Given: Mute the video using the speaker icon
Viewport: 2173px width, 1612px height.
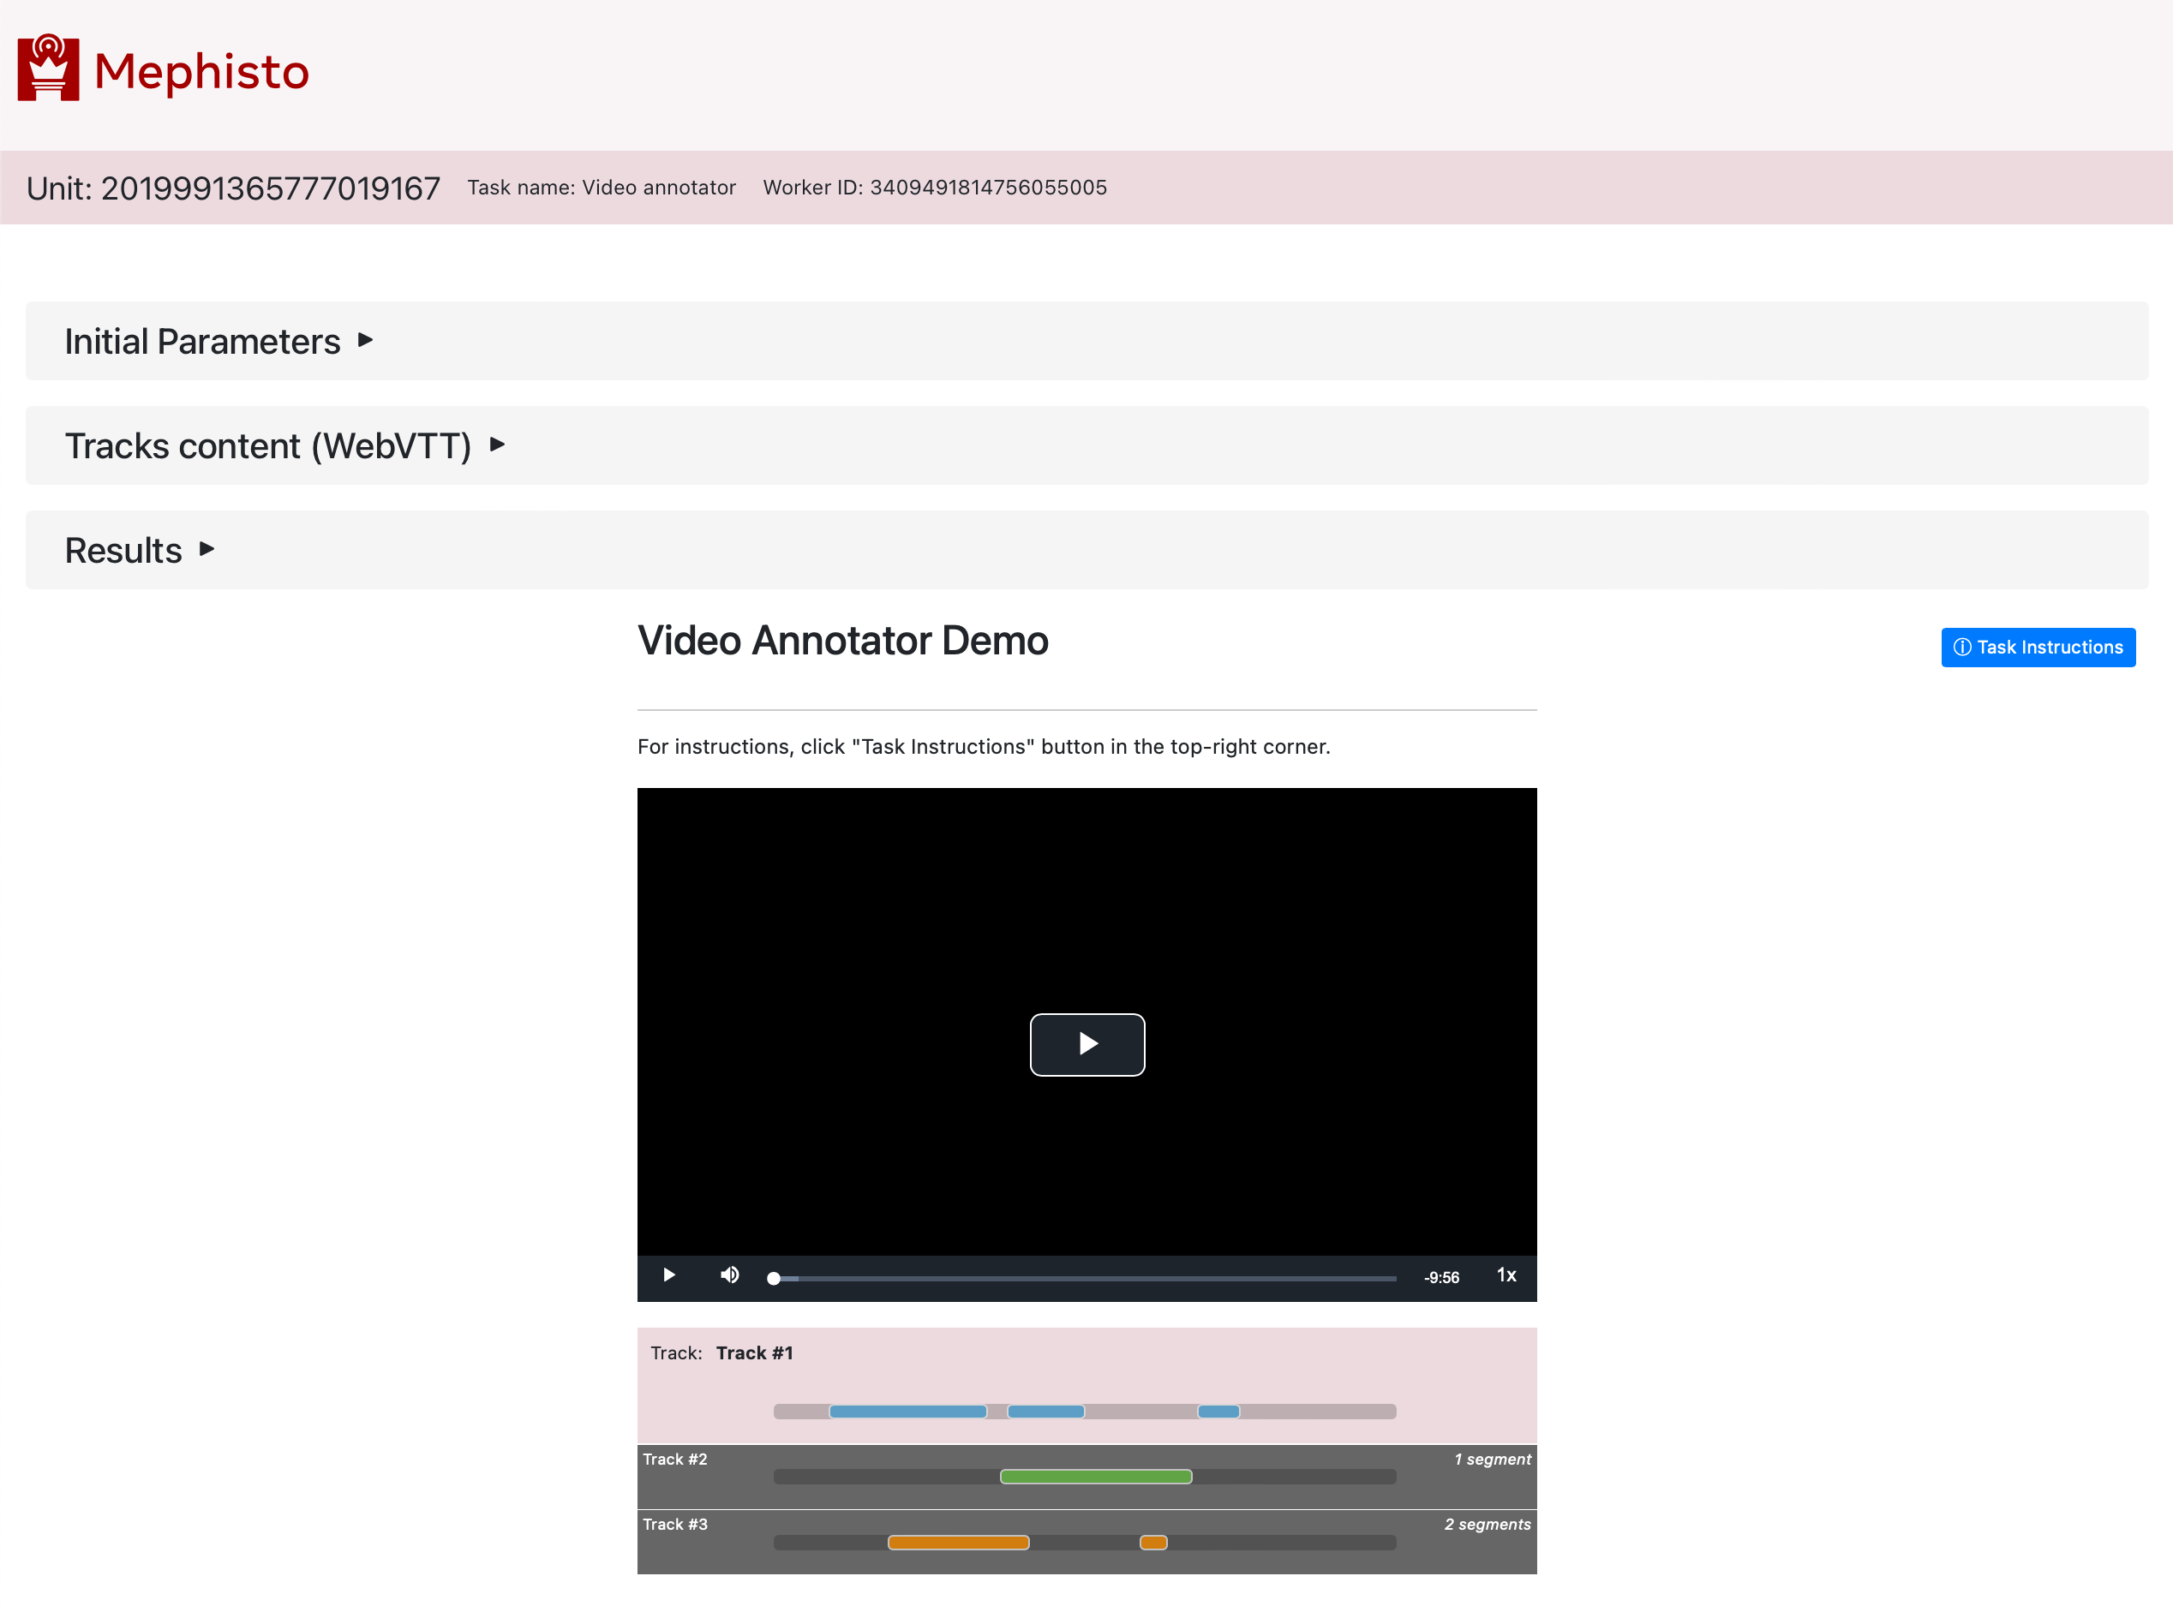Looking at the screenshot, I should click(729, 1275).
